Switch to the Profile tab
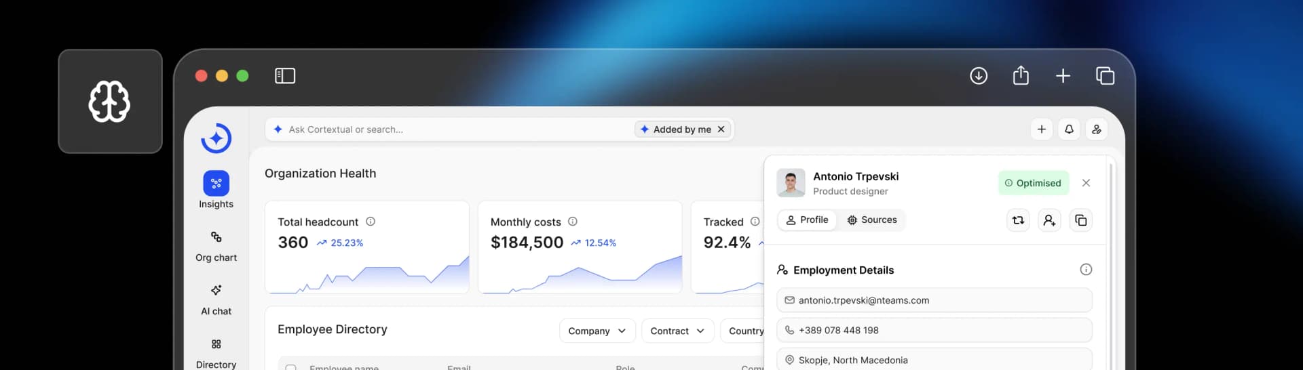 (808, 220)
